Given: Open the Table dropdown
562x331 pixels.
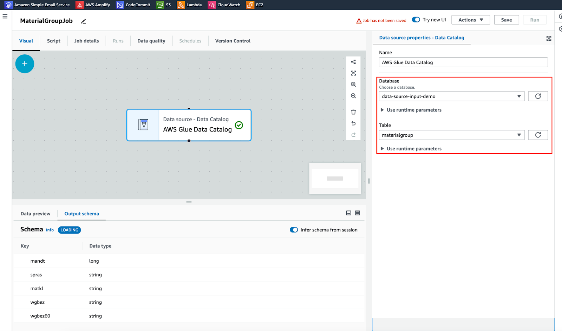Looking at the screenshot, I should tap(452, 135).
